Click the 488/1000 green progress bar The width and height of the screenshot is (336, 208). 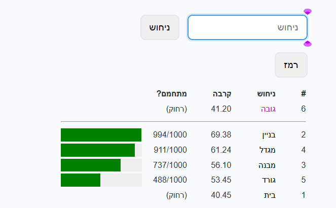[101, 180]
